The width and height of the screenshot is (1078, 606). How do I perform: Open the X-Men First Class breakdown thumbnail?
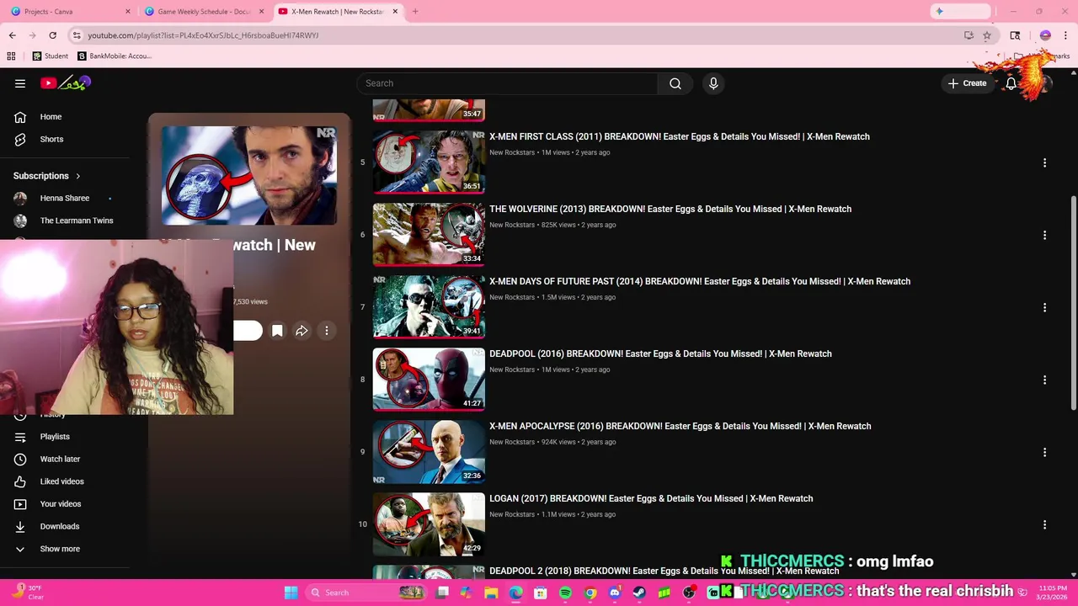point(429,162)
